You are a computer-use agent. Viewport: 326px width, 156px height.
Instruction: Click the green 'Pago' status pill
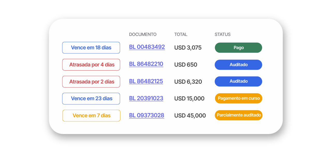[x=238, y=48]
